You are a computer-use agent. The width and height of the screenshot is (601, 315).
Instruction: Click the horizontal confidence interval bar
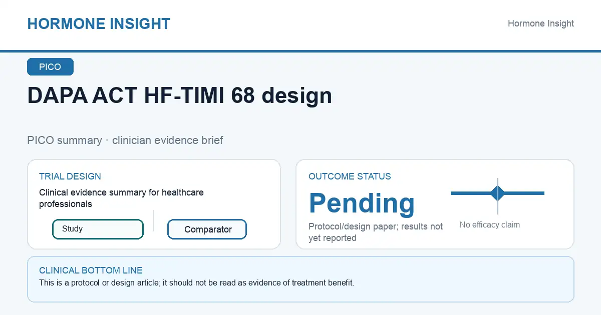coord(497,193)
